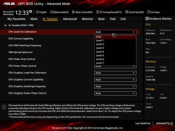
Task: Switch to the Boot tab
Action: point(101,19)
